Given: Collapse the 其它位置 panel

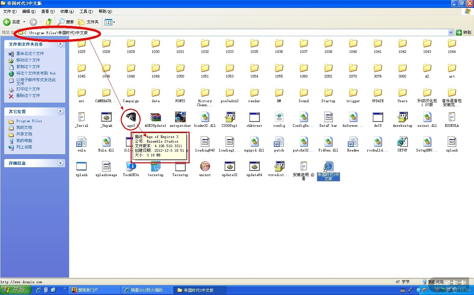Looking at the screenshot, I should tap(61, 111).
